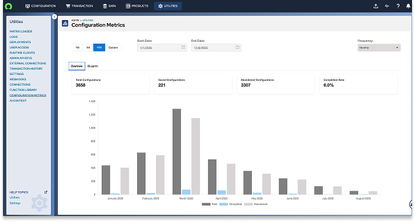The image size is (415, 222).
Task: Open Admin API Keys in sidebar
Action: coord(21,58)
